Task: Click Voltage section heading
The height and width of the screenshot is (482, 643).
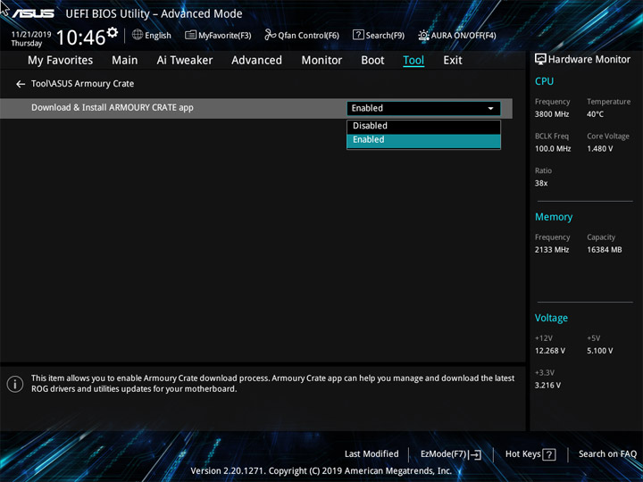Action: 551,318
